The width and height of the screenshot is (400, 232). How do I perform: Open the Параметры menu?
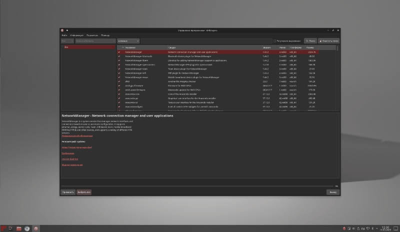(92, 35)
